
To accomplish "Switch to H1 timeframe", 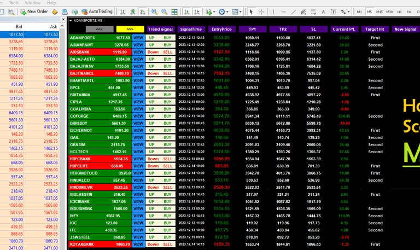I will [399, 12].
